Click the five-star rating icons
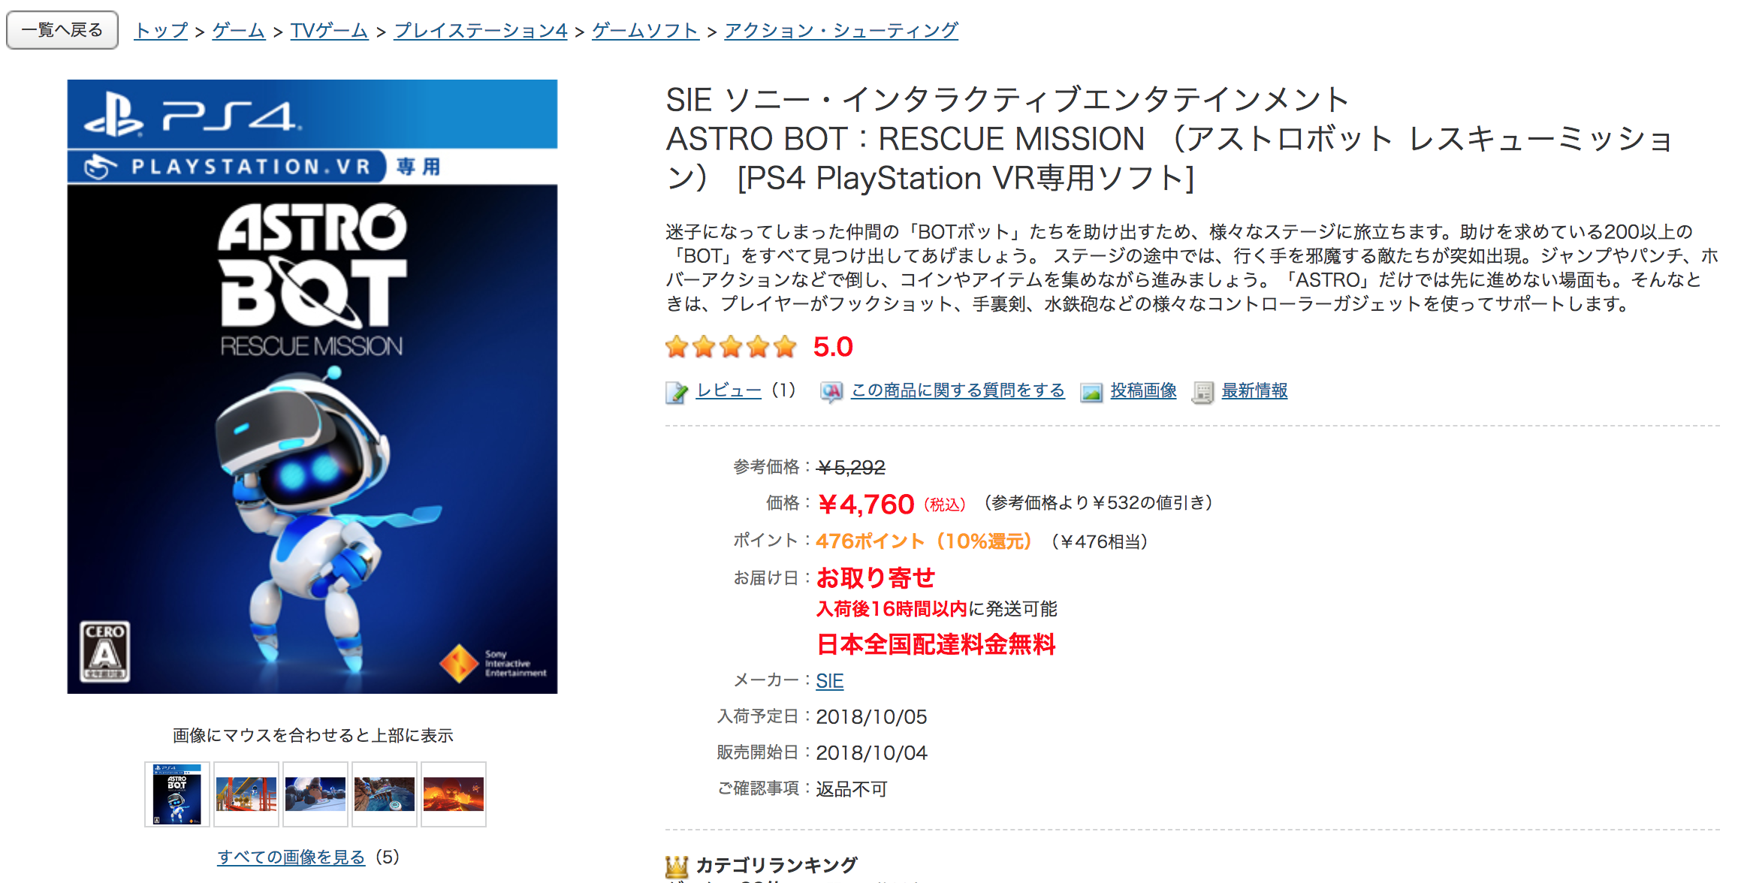 pyautogui.click(x=731, y=347)
